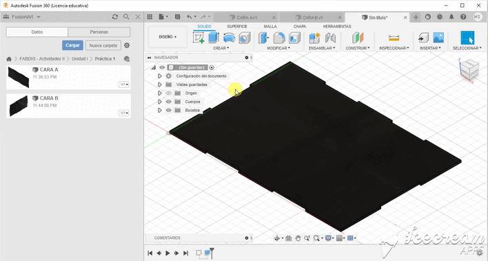Open the Measure tool under INSPECCIONAR
The width and height of the screenshot is (488, 261).
[x=394, y=38]
